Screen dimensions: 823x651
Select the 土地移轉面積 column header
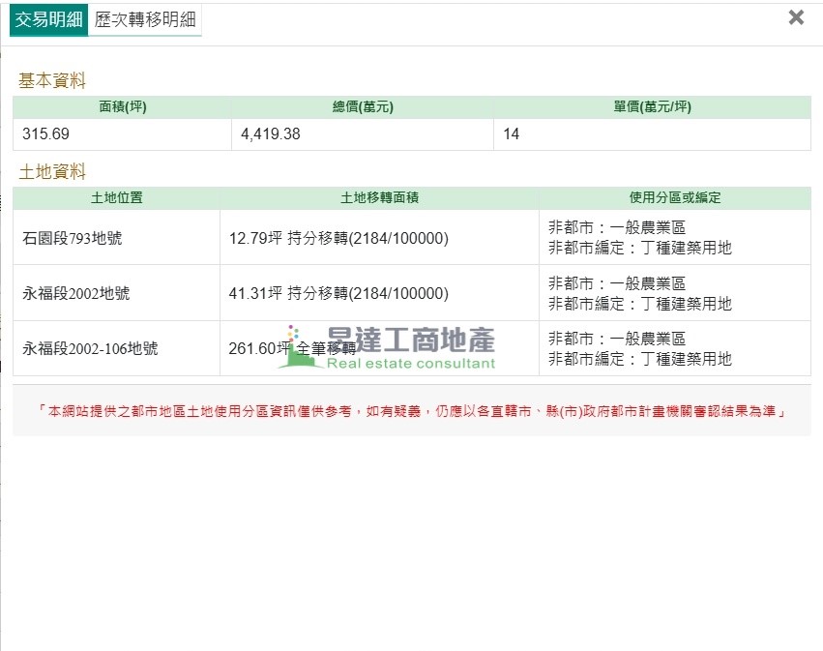click(x=379, y=198)
